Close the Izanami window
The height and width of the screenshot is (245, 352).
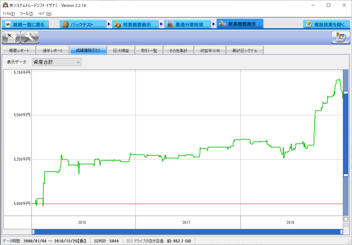344,5
